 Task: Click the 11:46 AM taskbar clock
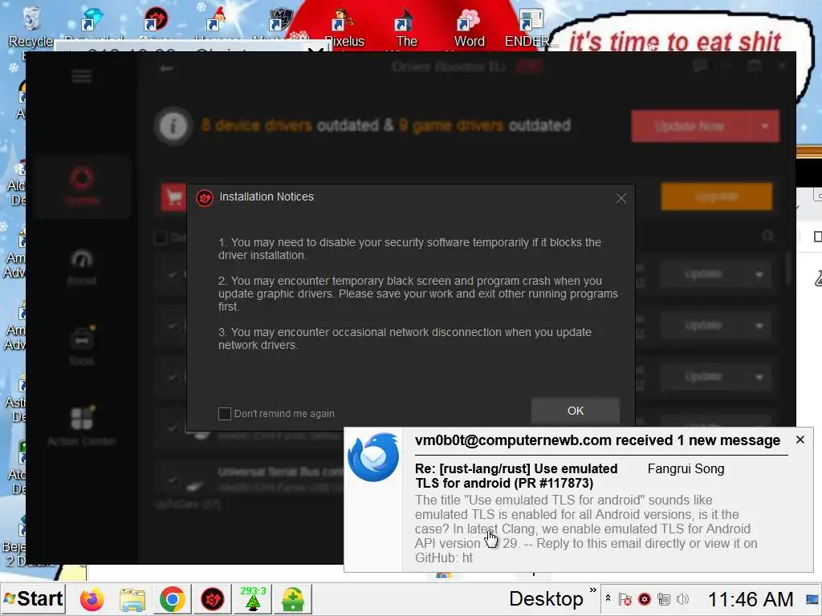751,599
